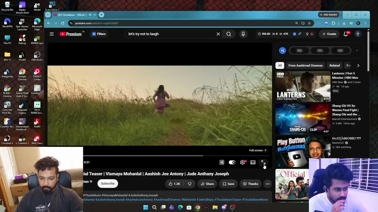Go back in Chrome
The height and width of the screenshot is (212, 378).
(x=48, y=23)
